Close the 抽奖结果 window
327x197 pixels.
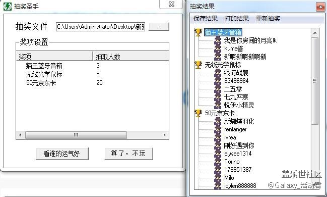[320, 7]
